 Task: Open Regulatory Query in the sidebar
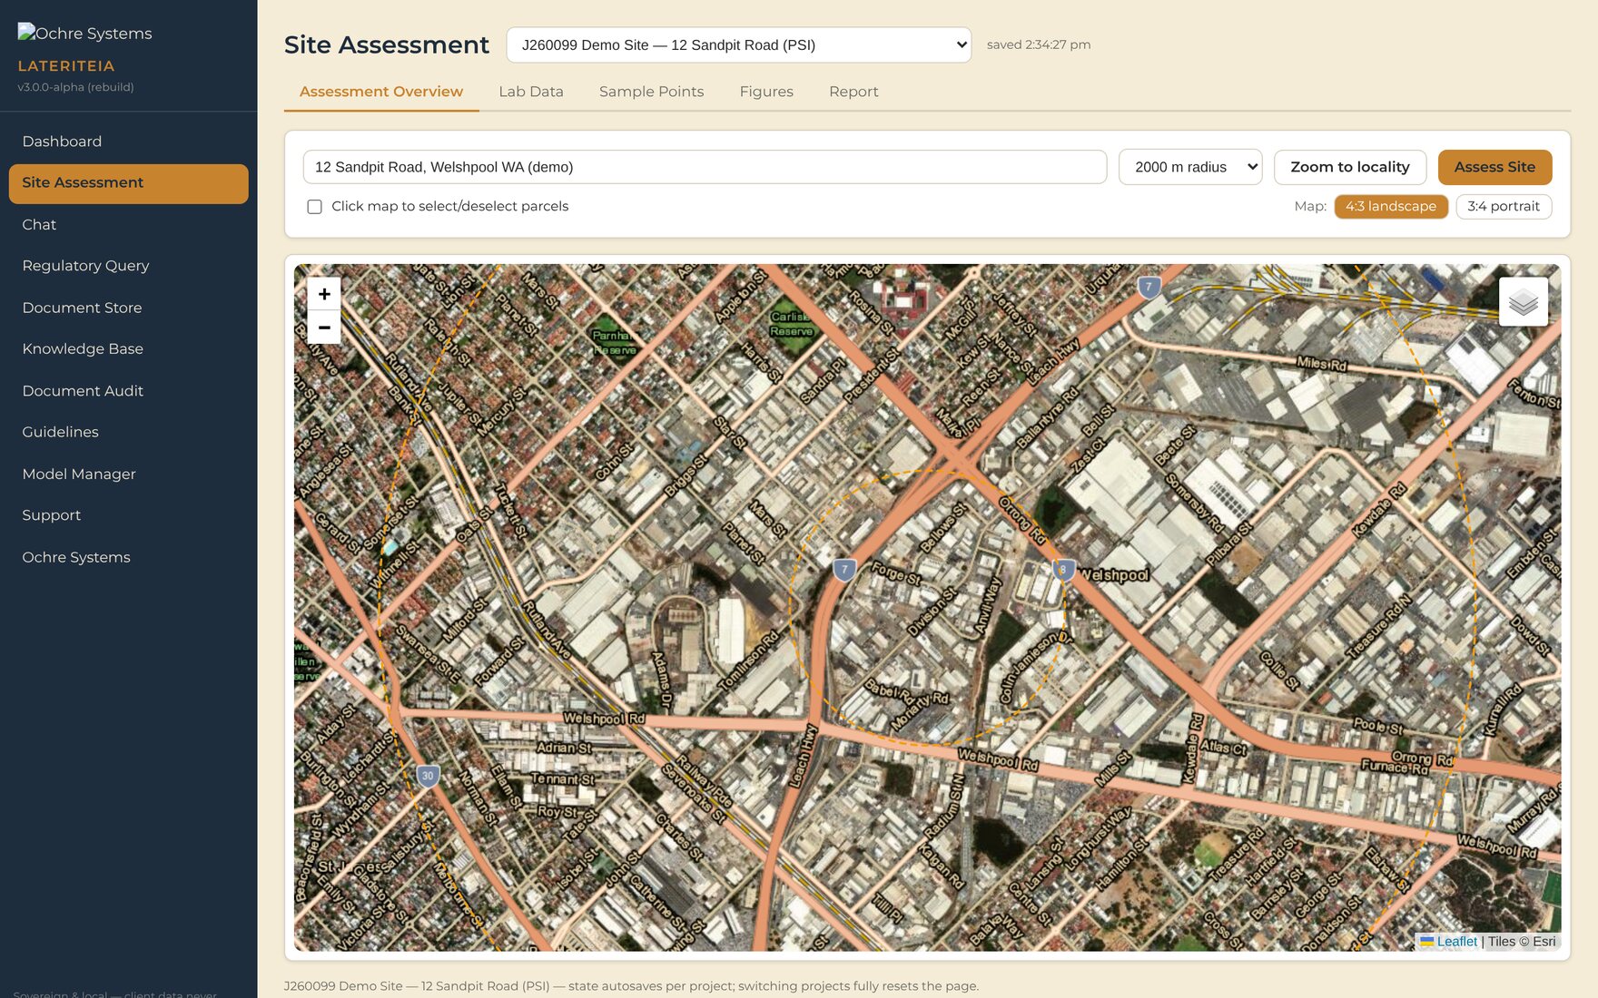click(128, 266)
